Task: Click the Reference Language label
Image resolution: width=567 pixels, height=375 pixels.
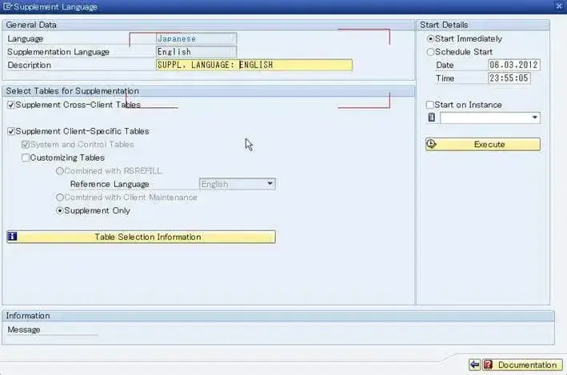Action: (110, 184)
